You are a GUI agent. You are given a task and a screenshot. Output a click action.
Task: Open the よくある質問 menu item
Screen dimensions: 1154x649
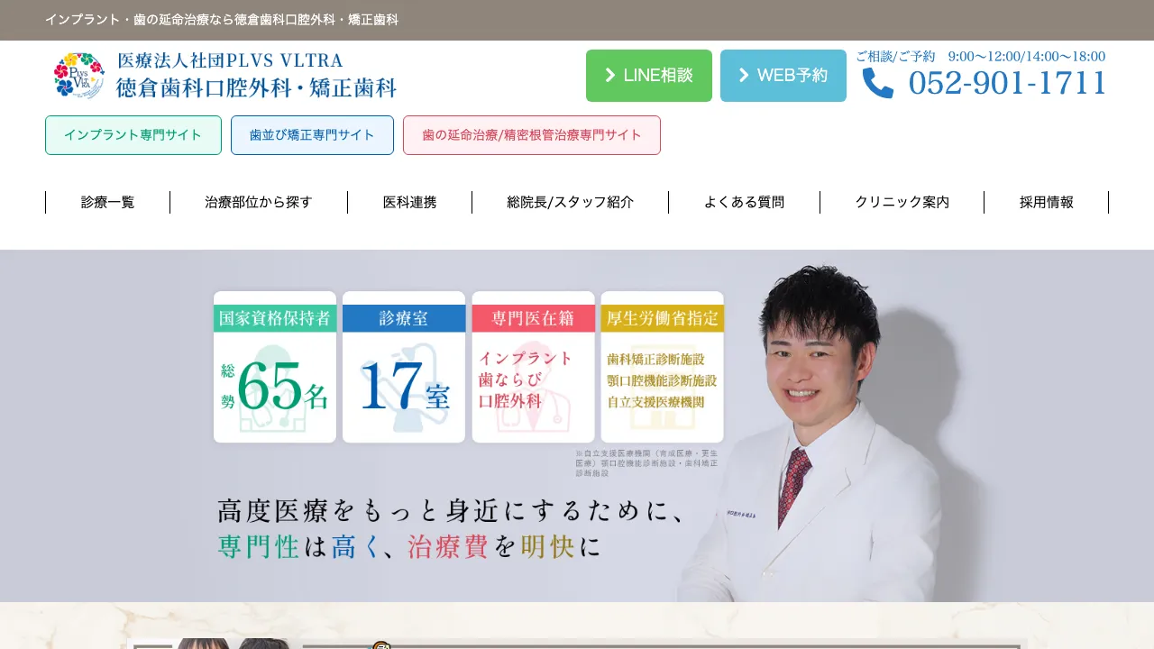(745, 203)
